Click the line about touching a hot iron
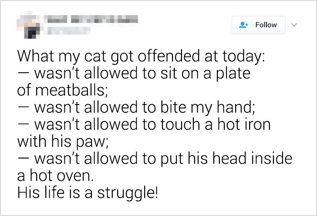Image resolution: width=317 pixels, height=216 pixels. (x=145, y=124)
